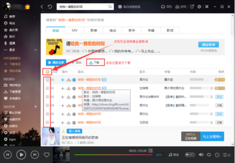Open the gift box icon beside avatar

tap(28, 7)
